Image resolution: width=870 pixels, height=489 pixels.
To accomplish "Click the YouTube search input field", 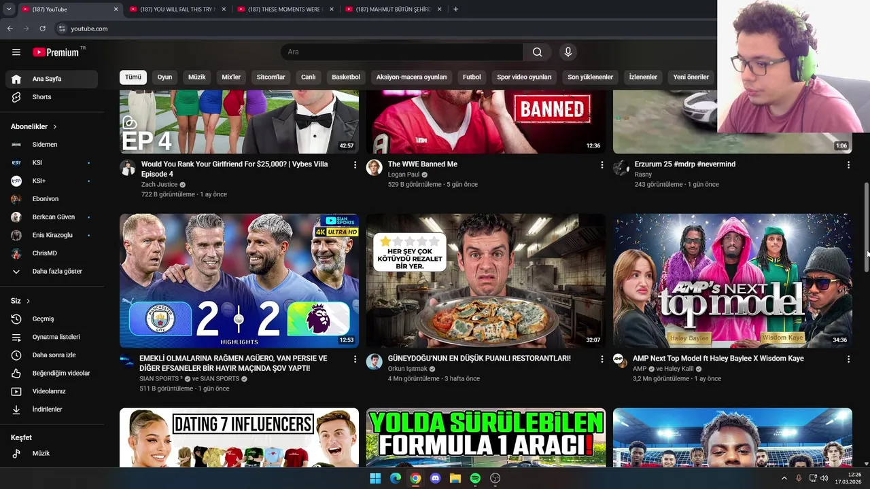I will coord(402,52).
